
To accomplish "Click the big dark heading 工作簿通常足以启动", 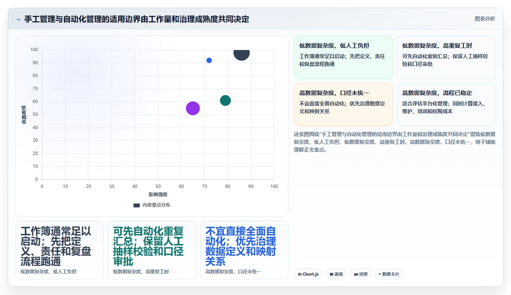I will pyautogui.click(x=56, y=246).
